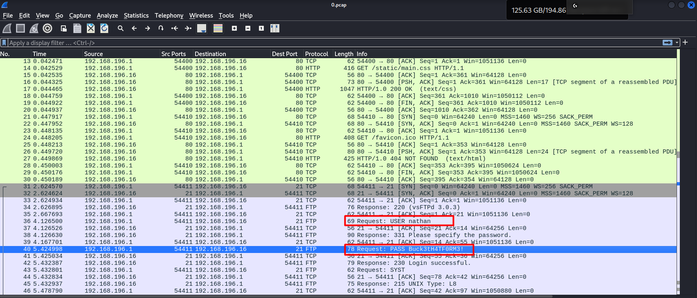Click the Wireshark fin icon in title bar
The width and height of the screenshot is (697, 298).
tap(4, 5)
